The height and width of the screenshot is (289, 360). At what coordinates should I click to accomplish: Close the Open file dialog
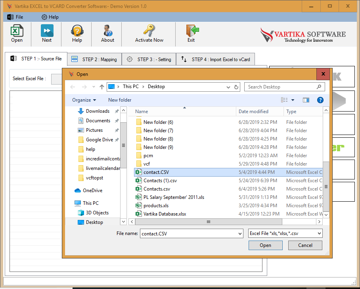pyautogui.click(x=323, y=74)
